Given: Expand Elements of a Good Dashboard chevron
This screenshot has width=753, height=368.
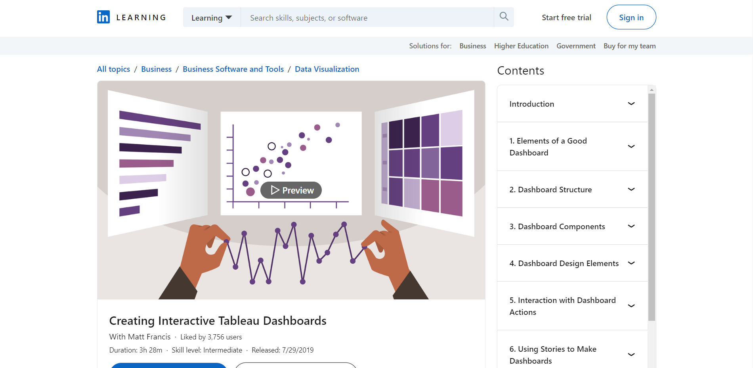Looking at the screenshot, I should (631, 147).
